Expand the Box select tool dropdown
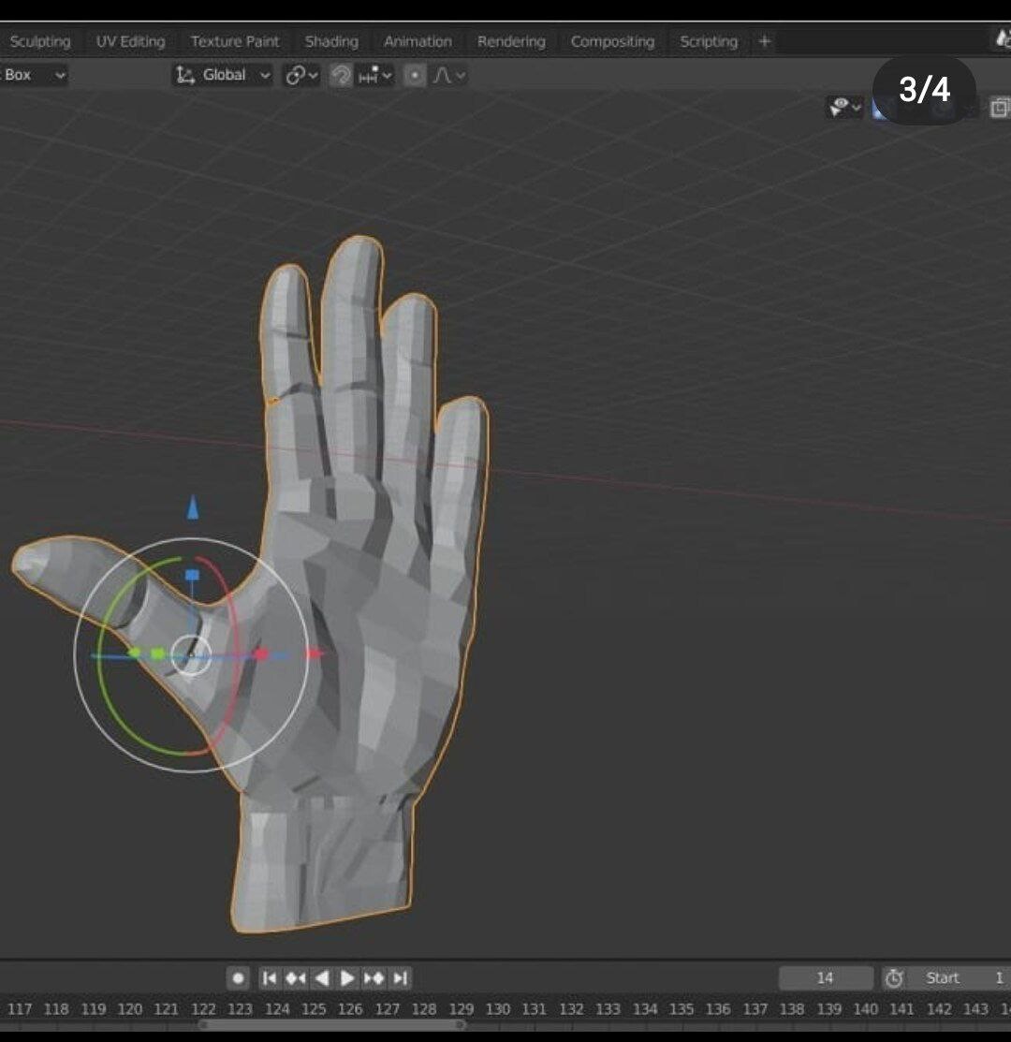The height and width of the screenshot is (1042, 1011). pyautogui.click(x=58, y=75)
